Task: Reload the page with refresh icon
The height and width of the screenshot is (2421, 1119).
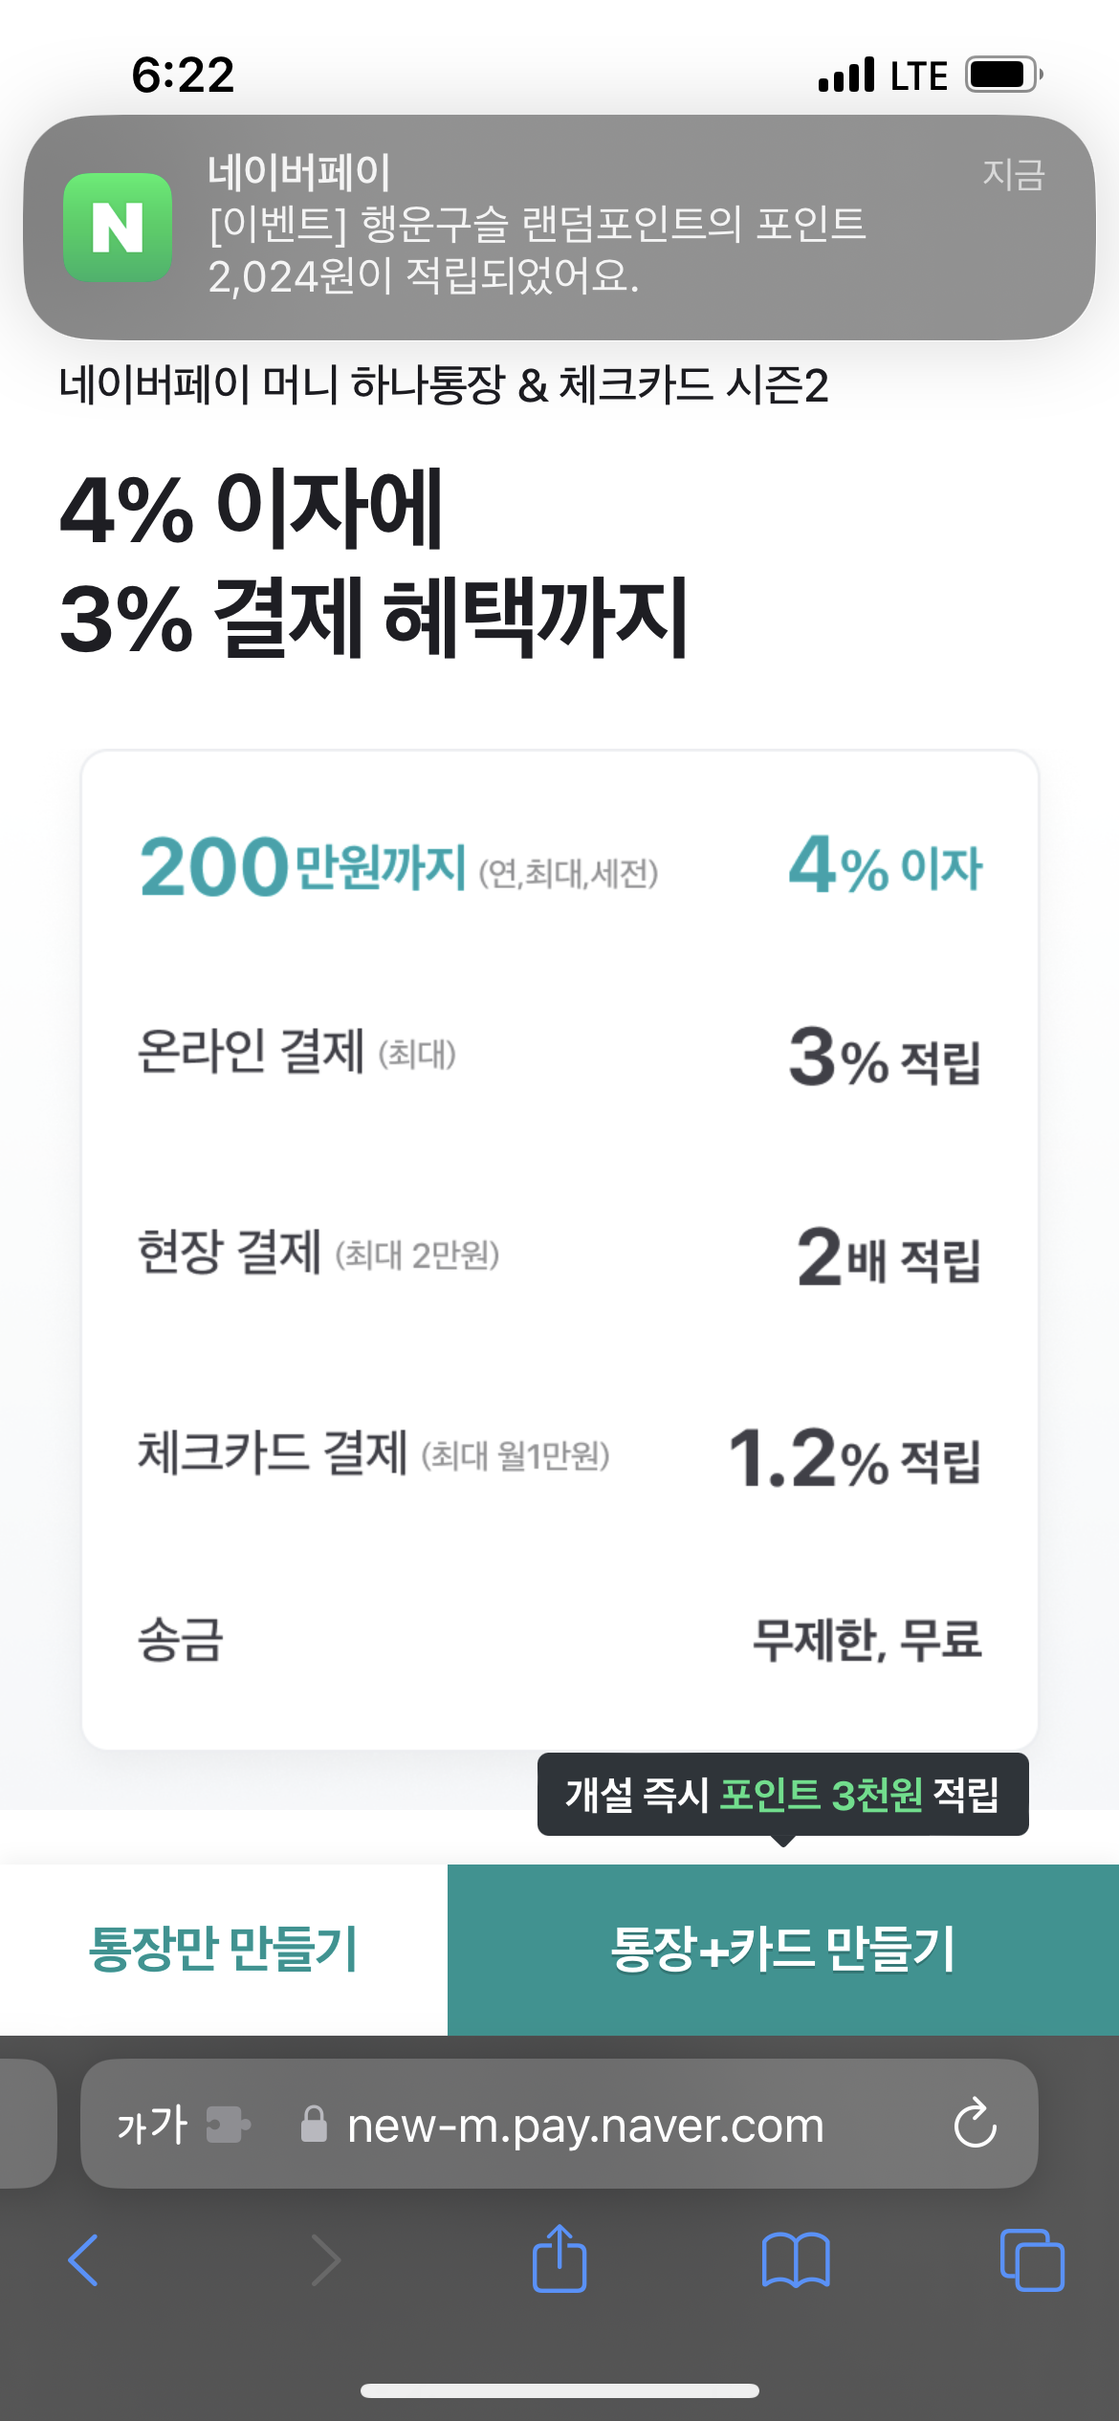Action: point(975,2125)
